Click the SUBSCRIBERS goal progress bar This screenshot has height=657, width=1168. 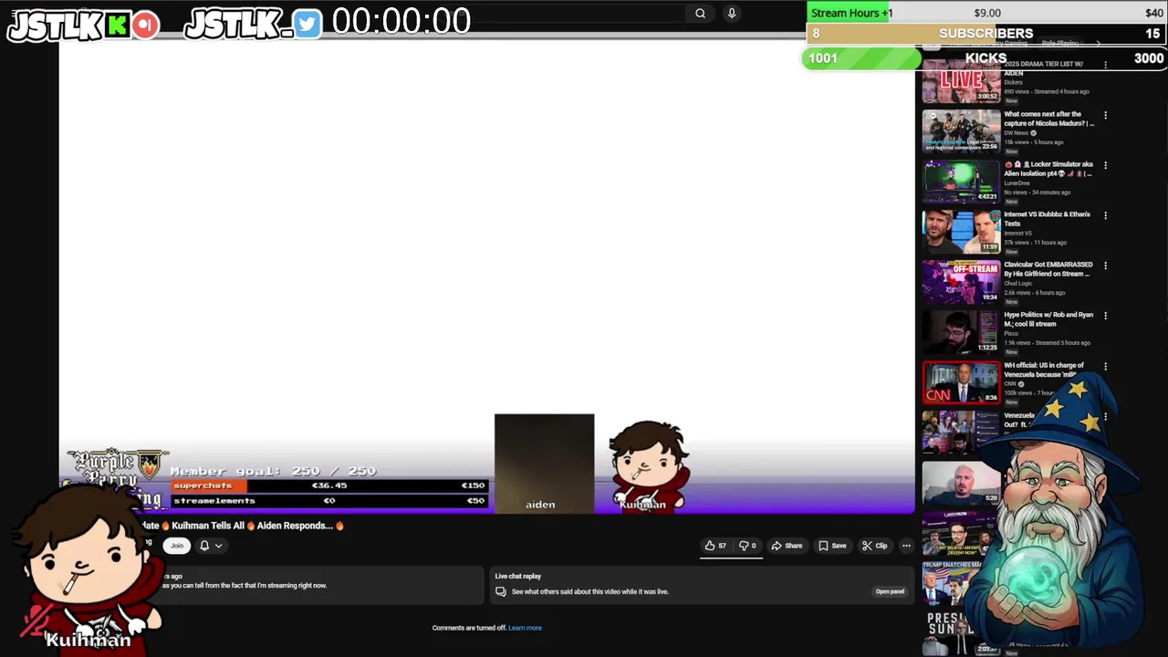click(x=985, y=34)
